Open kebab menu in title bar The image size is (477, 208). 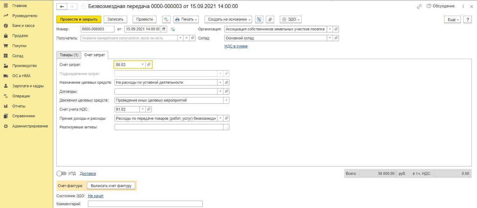[463, 6]
